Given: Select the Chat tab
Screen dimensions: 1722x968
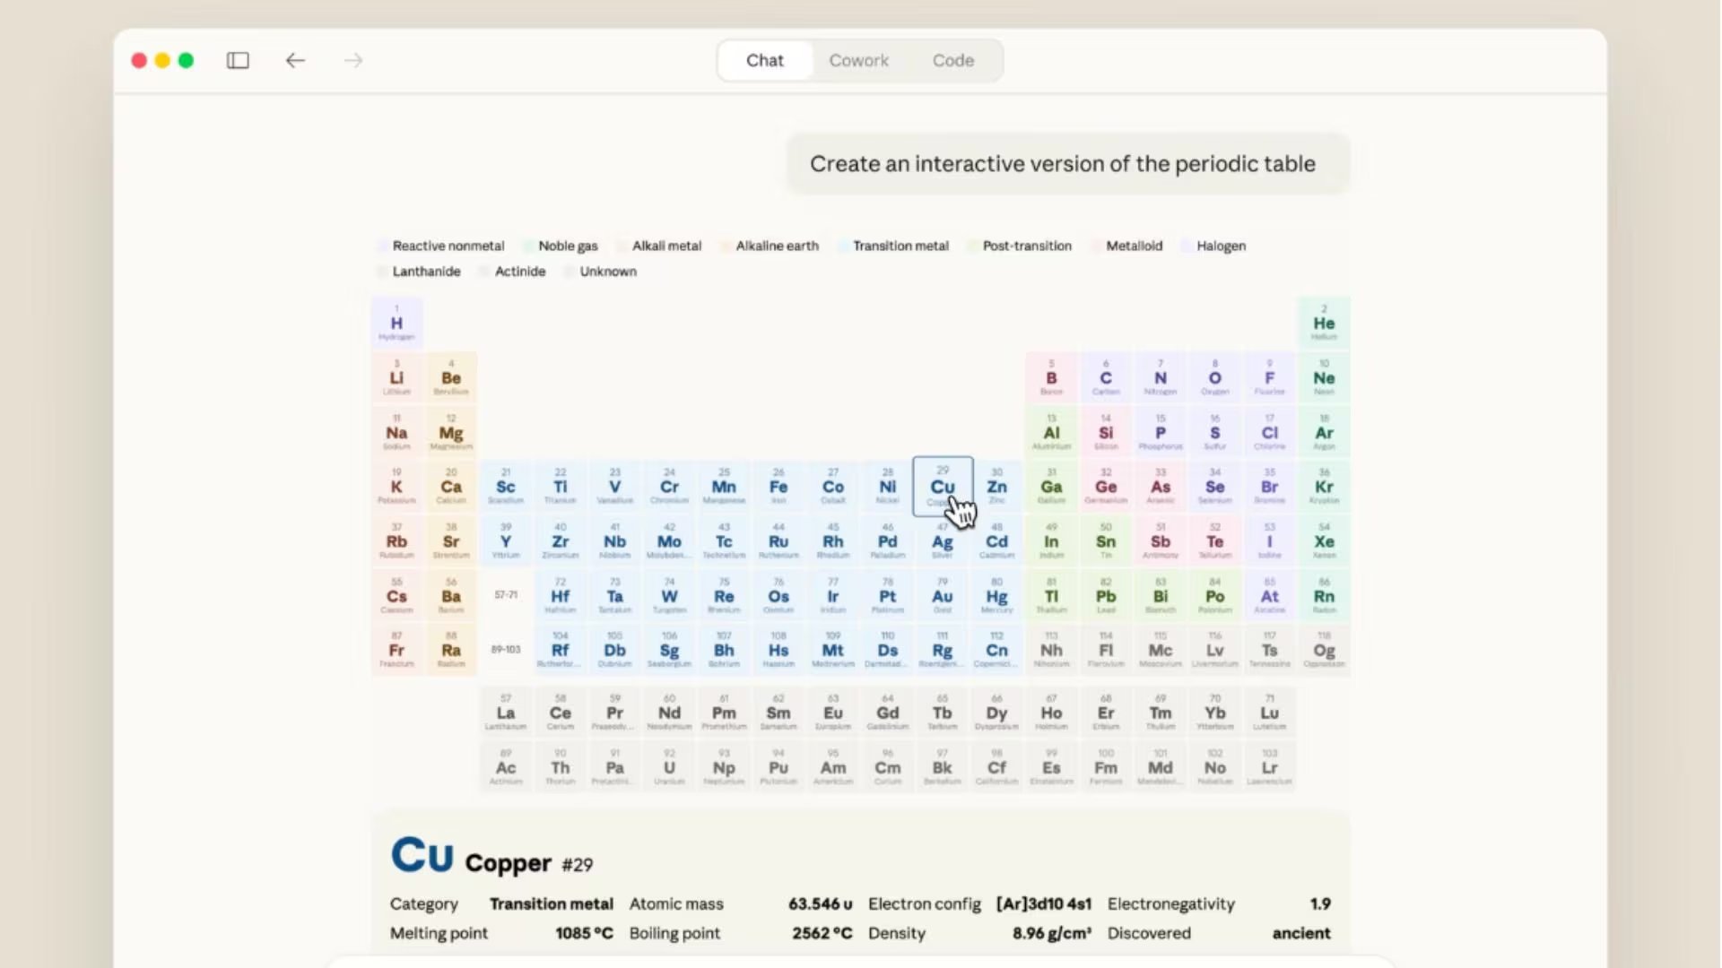Looking at the screenshot, I should coord(764,60).
